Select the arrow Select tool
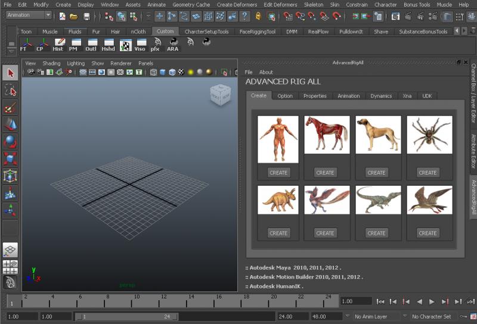Image resolution: width=477 pixels, height=324 pixels. 10,73
